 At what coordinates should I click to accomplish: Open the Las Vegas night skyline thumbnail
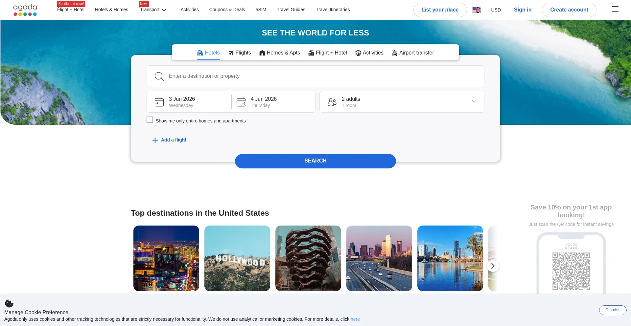pos(166,258)
